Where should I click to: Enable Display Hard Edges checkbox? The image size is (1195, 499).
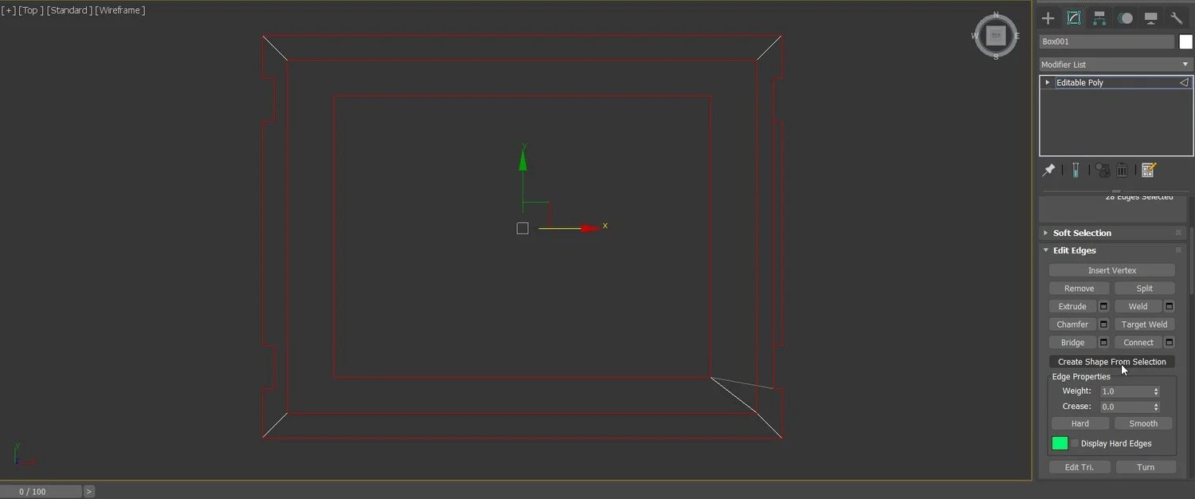coord(1075,443)
